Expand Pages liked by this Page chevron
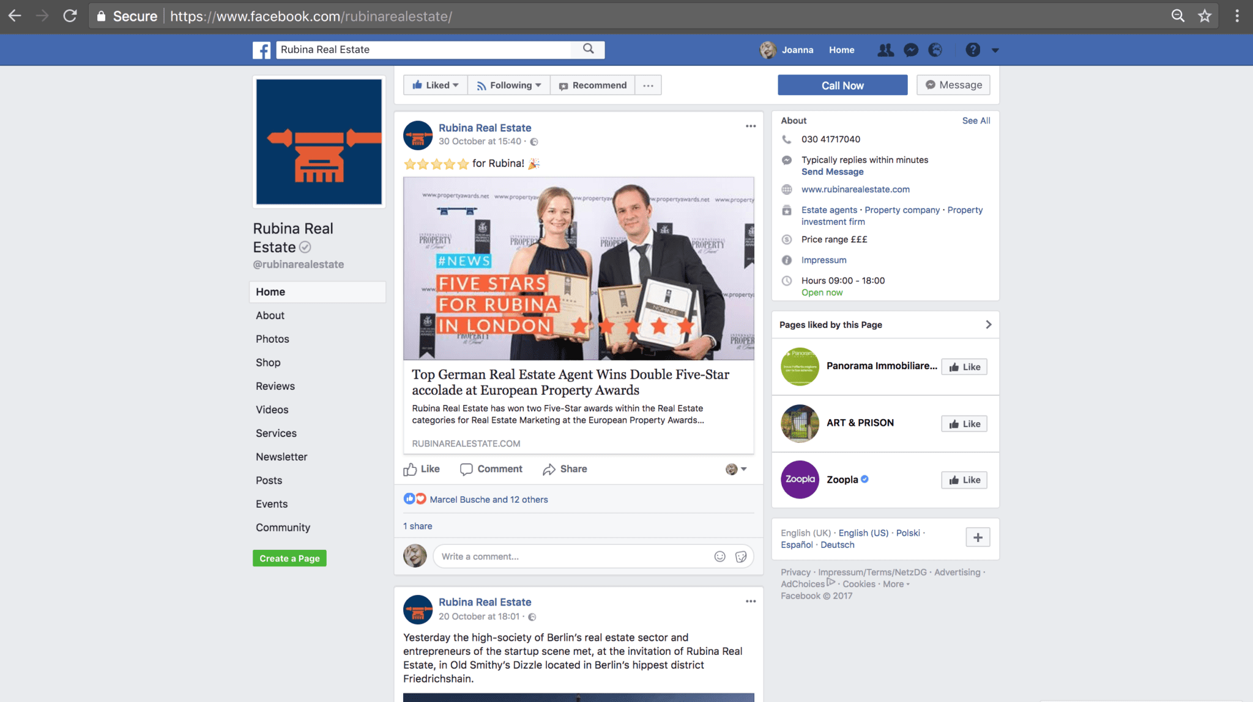This screenshot has width=1253, height=702. click(x=988, y=324)
